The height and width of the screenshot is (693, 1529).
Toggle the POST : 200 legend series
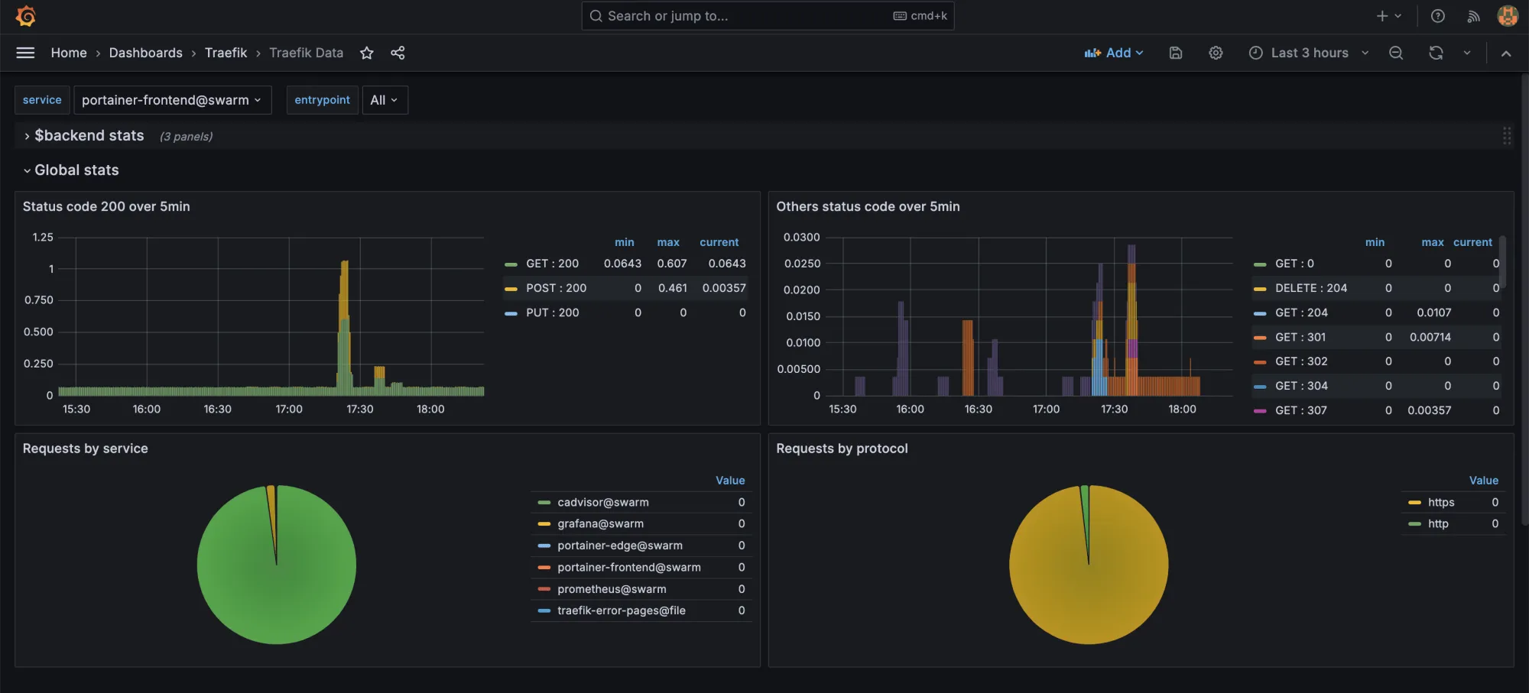click(x=556, y=288)
